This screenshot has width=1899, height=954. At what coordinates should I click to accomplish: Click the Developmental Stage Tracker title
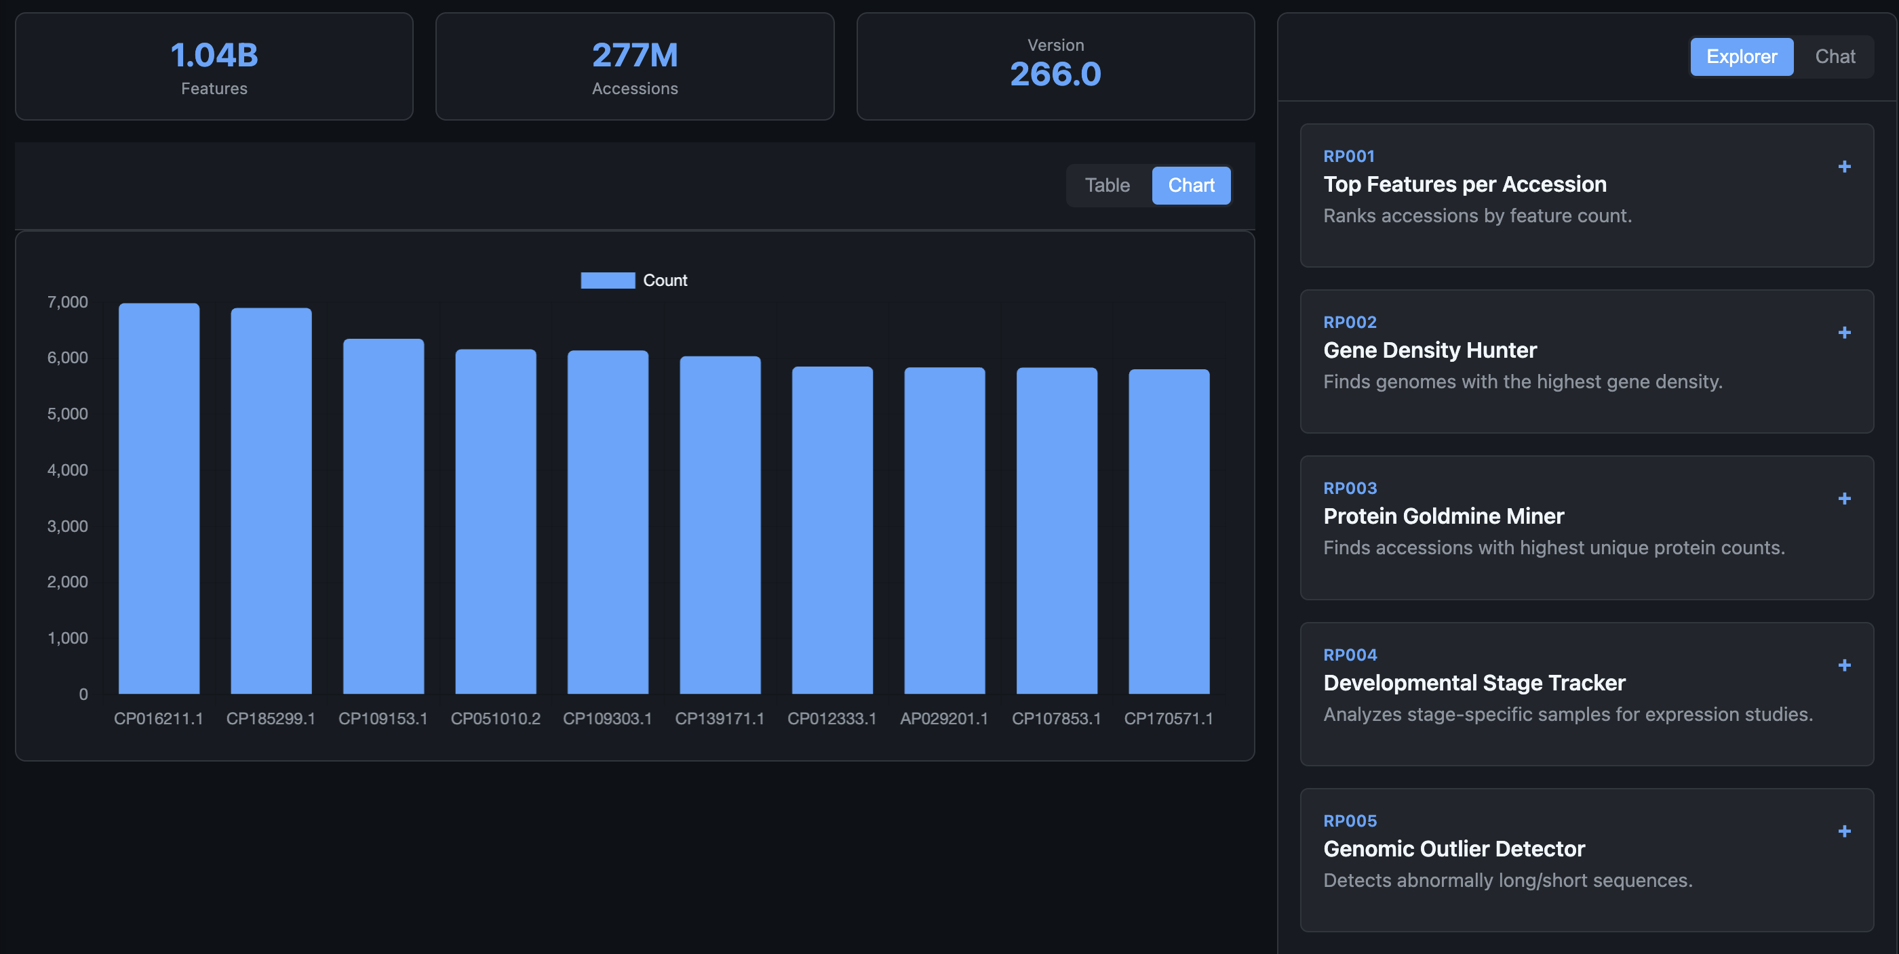point(1474,683)
